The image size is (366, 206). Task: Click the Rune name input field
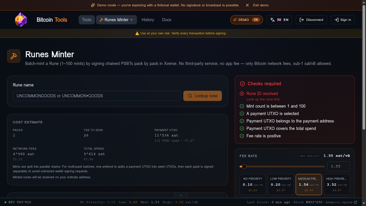(x=97, y=96)
